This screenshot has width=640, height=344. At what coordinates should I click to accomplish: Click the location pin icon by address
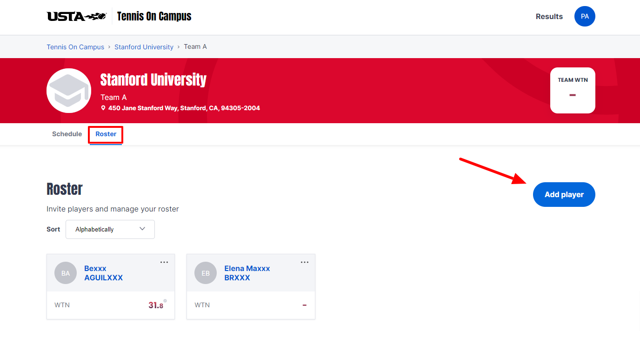pos(103,108)
